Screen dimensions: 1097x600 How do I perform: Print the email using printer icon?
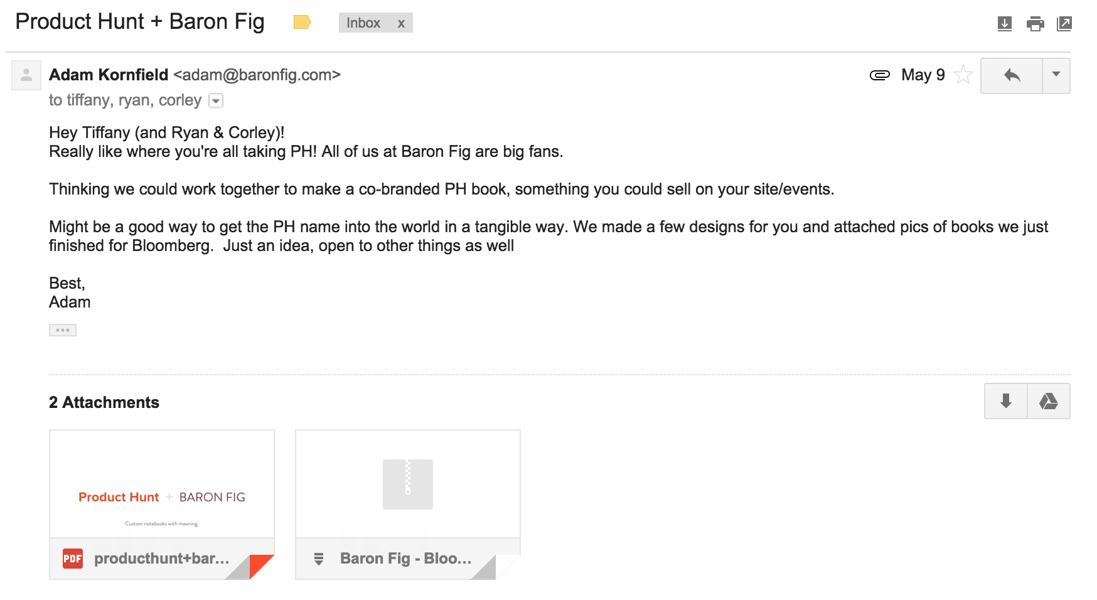coord(1035,24)
